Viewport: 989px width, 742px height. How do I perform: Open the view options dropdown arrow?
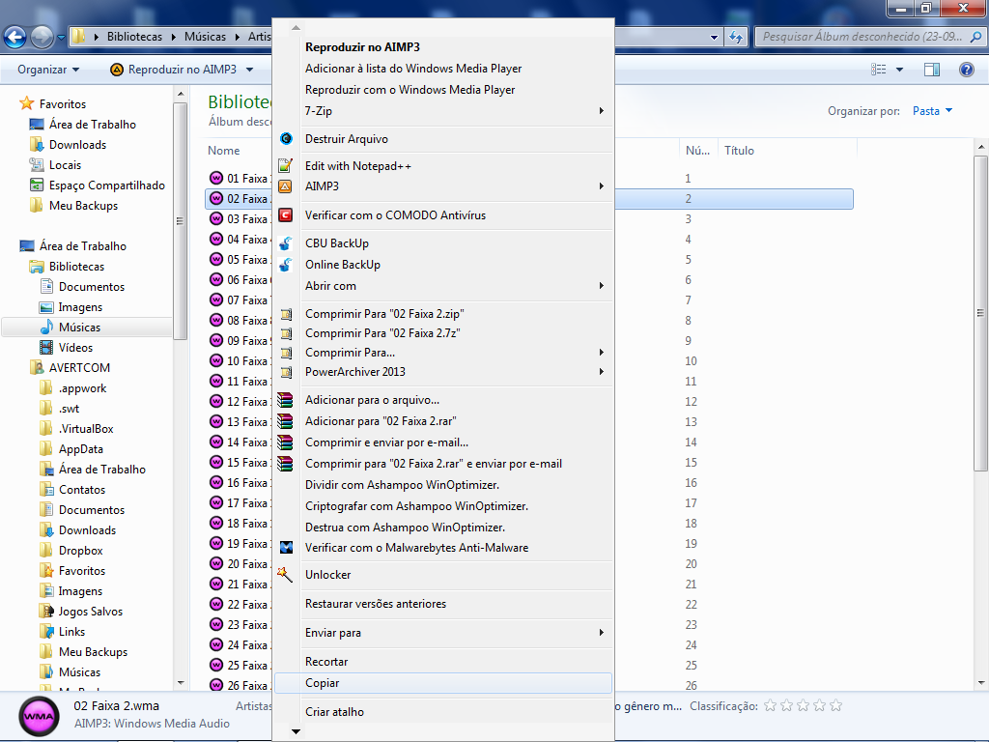[899, 70]
